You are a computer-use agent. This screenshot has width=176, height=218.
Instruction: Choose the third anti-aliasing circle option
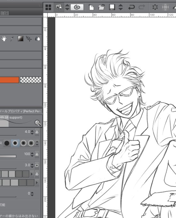click(x=23, y=143)
